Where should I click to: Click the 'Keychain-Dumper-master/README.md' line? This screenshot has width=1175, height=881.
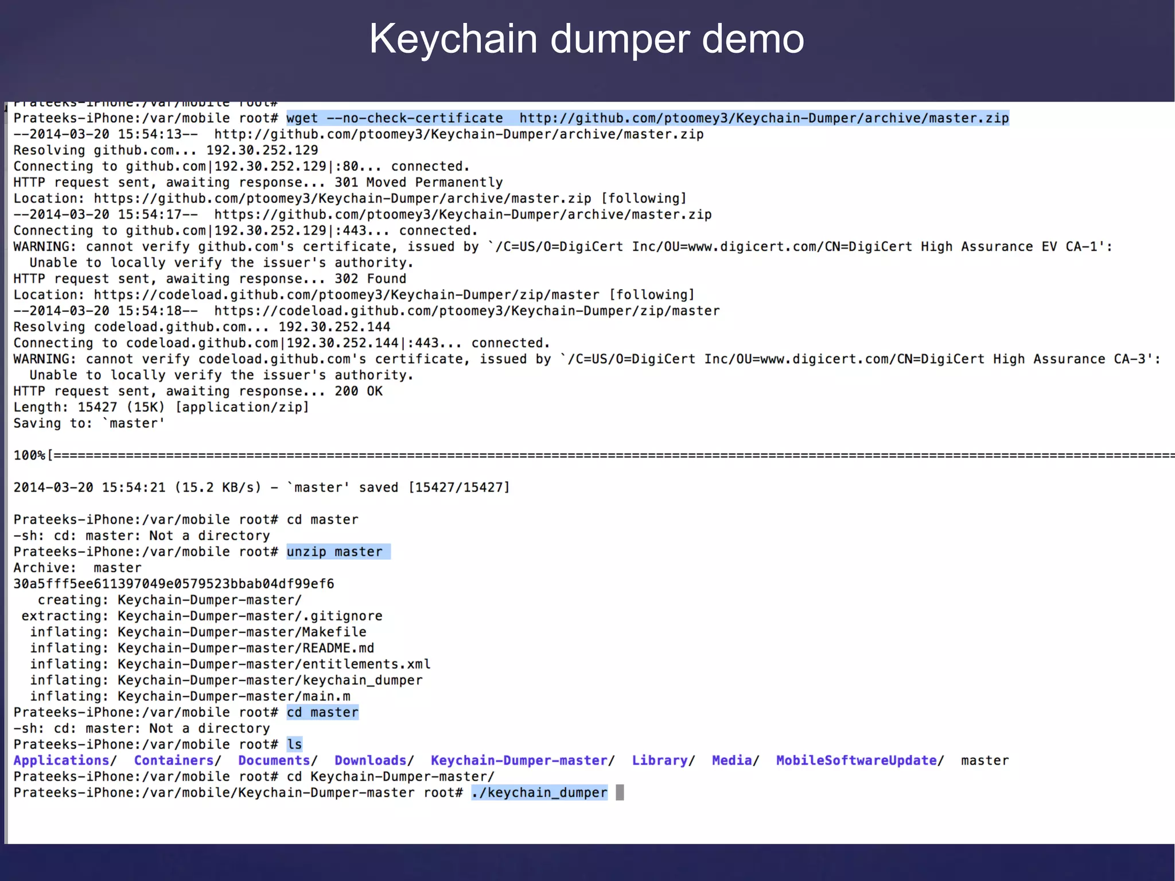pos(202,648)
